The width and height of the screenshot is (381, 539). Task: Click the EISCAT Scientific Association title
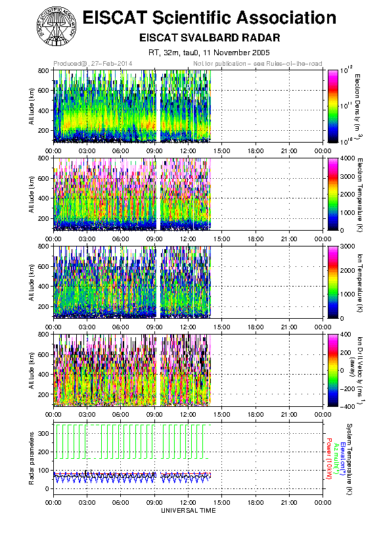click(x=210, y=18)
